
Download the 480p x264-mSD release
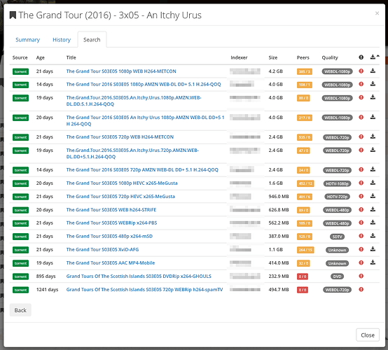point(373,236)
